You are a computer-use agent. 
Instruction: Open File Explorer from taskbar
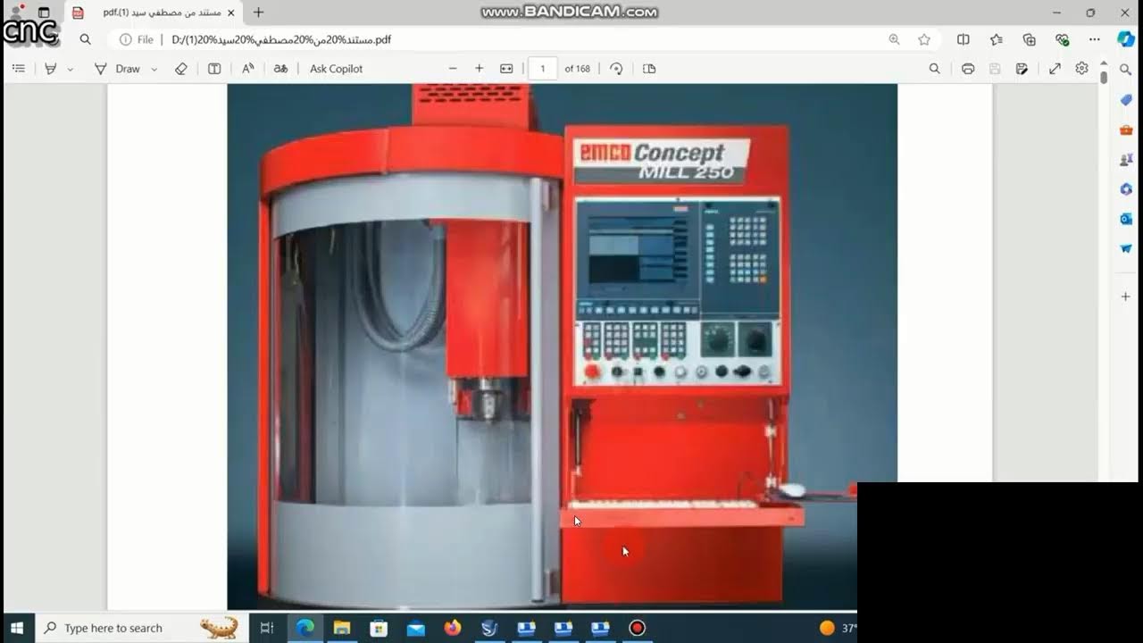[341, 628]
